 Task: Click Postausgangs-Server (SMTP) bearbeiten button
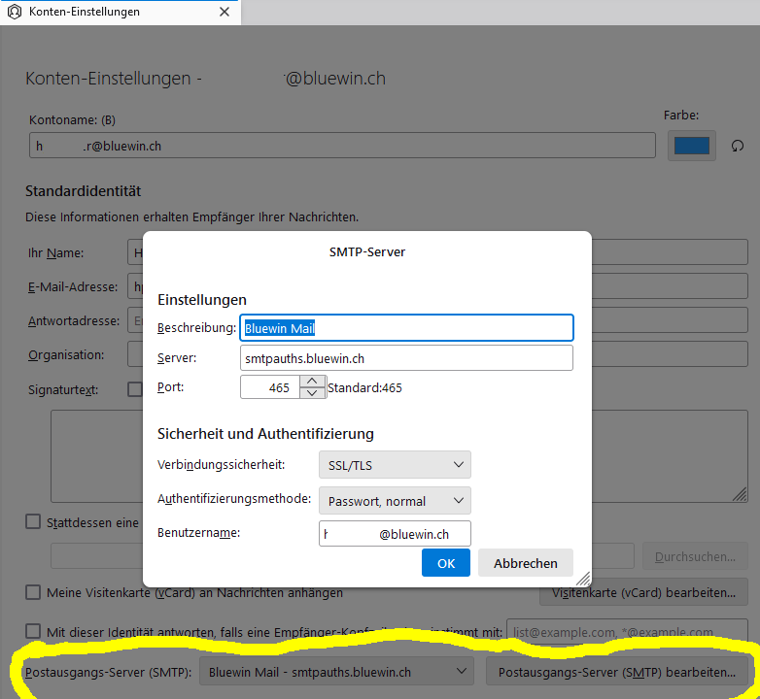(x=617, y=672)
